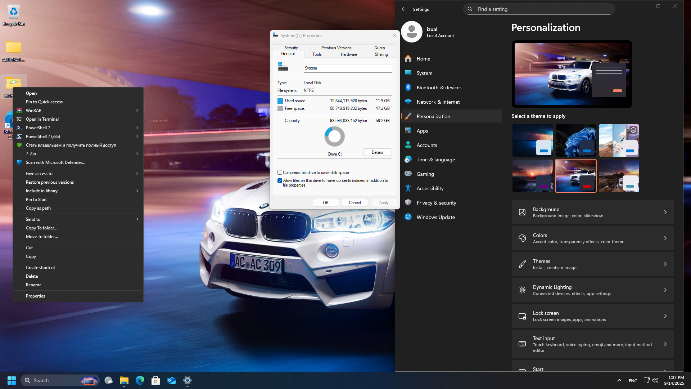The image size is (691, 389).
Task: Expand the PowerShell 7 submenu
Action: [78, 128]
